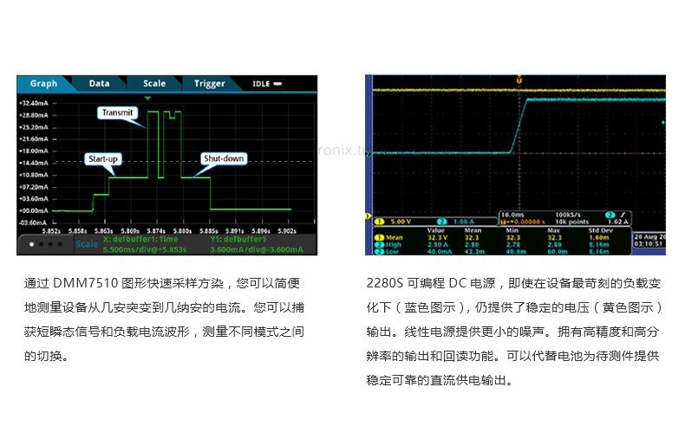Screen dimensions: 685x445
Task: Click the IDLE status indicator
Action: click(267, 84)
